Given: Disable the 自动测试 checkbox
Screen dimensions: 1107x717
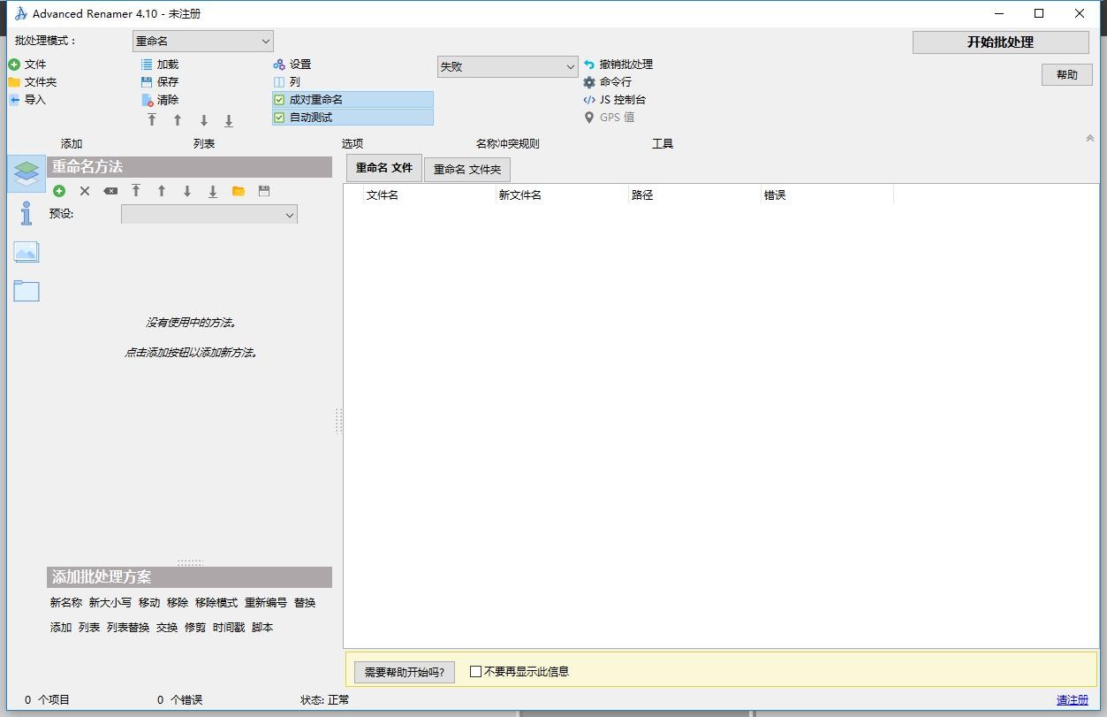Looking at the screenshot, I should point(279,118).
